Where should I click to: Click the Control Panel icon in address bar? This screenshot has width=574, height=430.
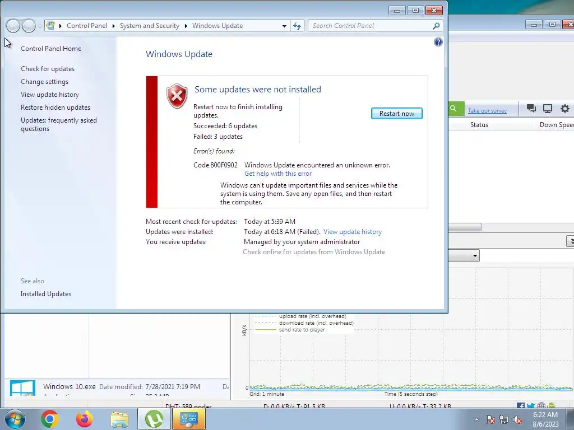(51, 26)
